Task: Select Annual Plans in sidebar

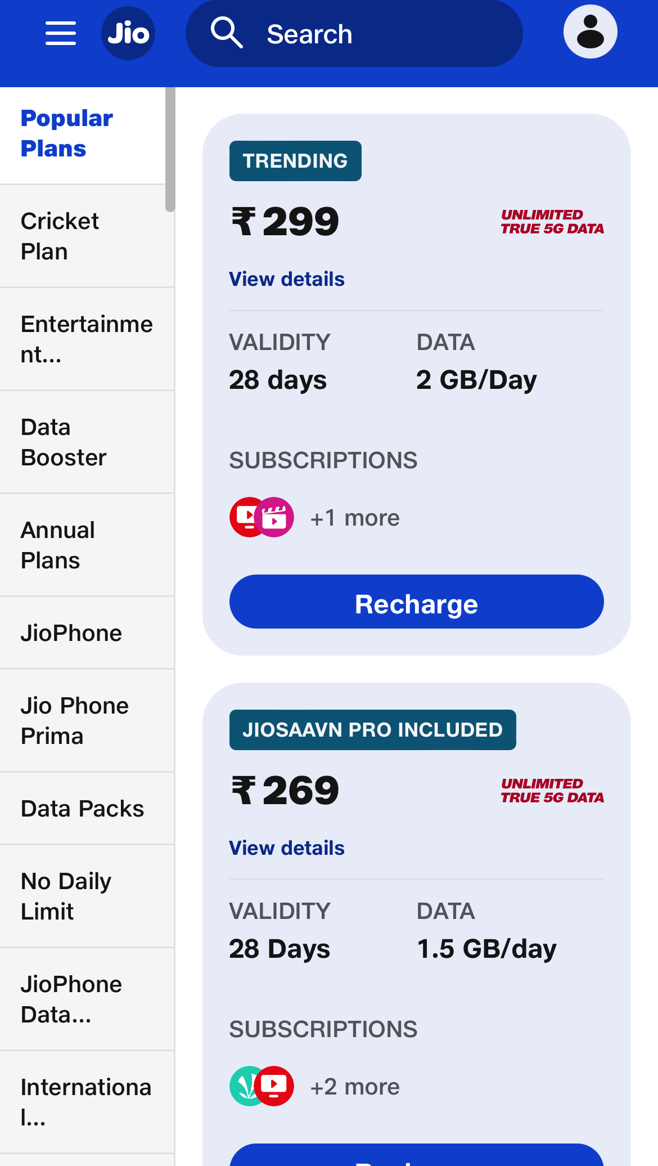Action: 87,545
